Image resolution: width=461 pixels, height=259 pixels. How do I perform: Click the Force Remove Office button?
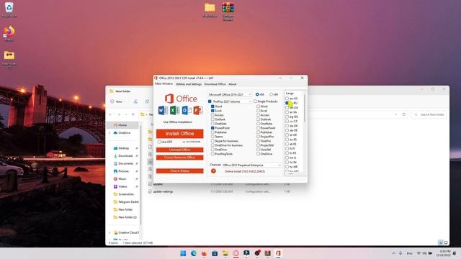[179, 158]
